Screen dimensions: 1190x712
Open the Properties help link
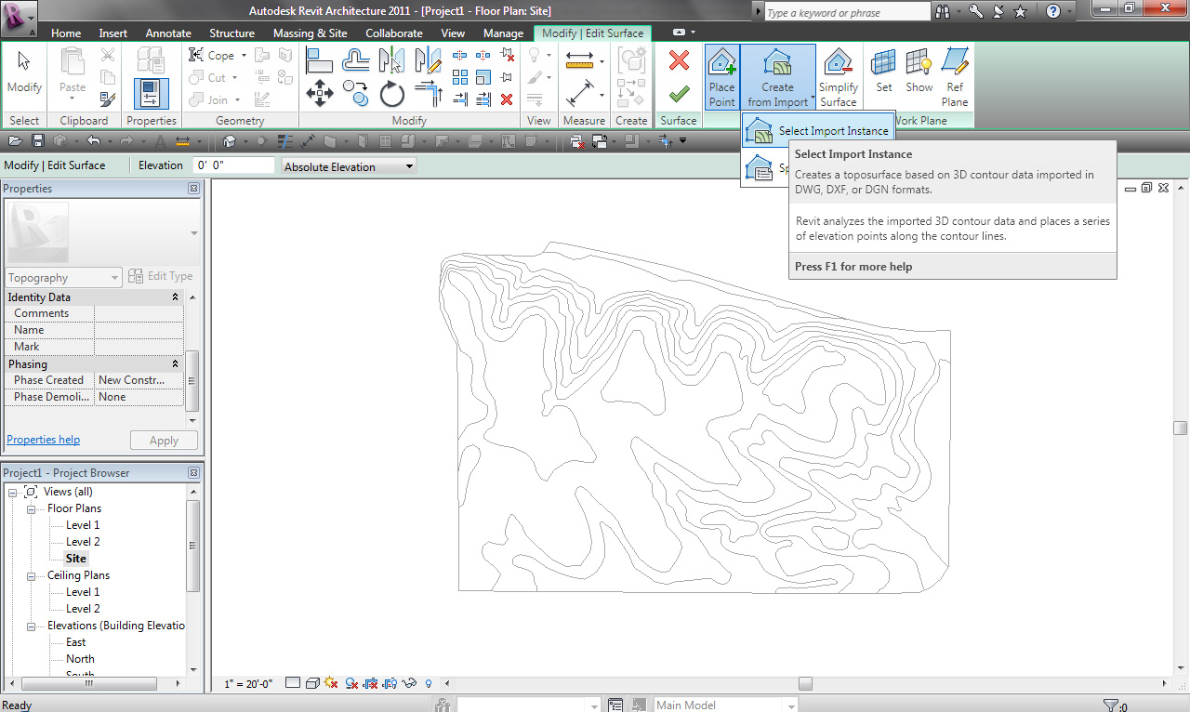coord(43,439)
